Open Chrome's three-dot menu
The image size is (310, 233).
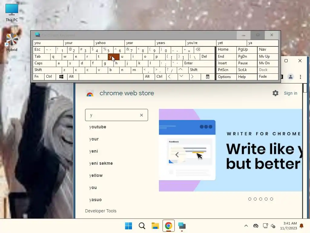point(300,77)
